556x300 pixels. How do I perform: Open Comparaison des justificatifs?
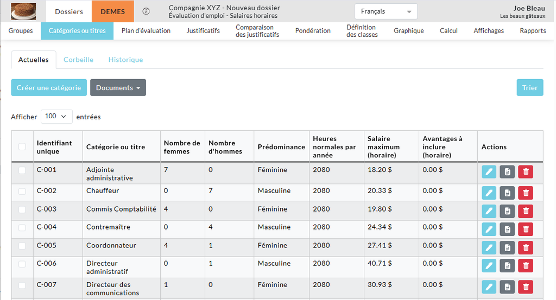pyautogui.click(x=257, y=31)
